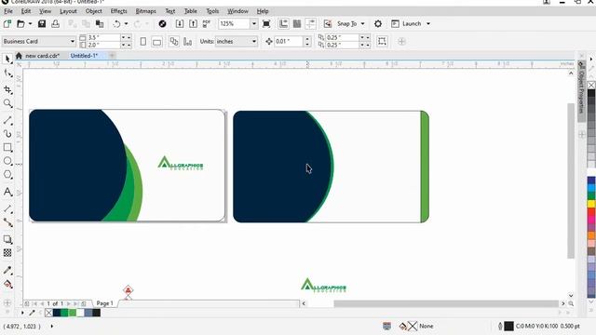Toggle show guidelines button
The image size is (596, 335).
pyautogui.click(x=311, y=23)
